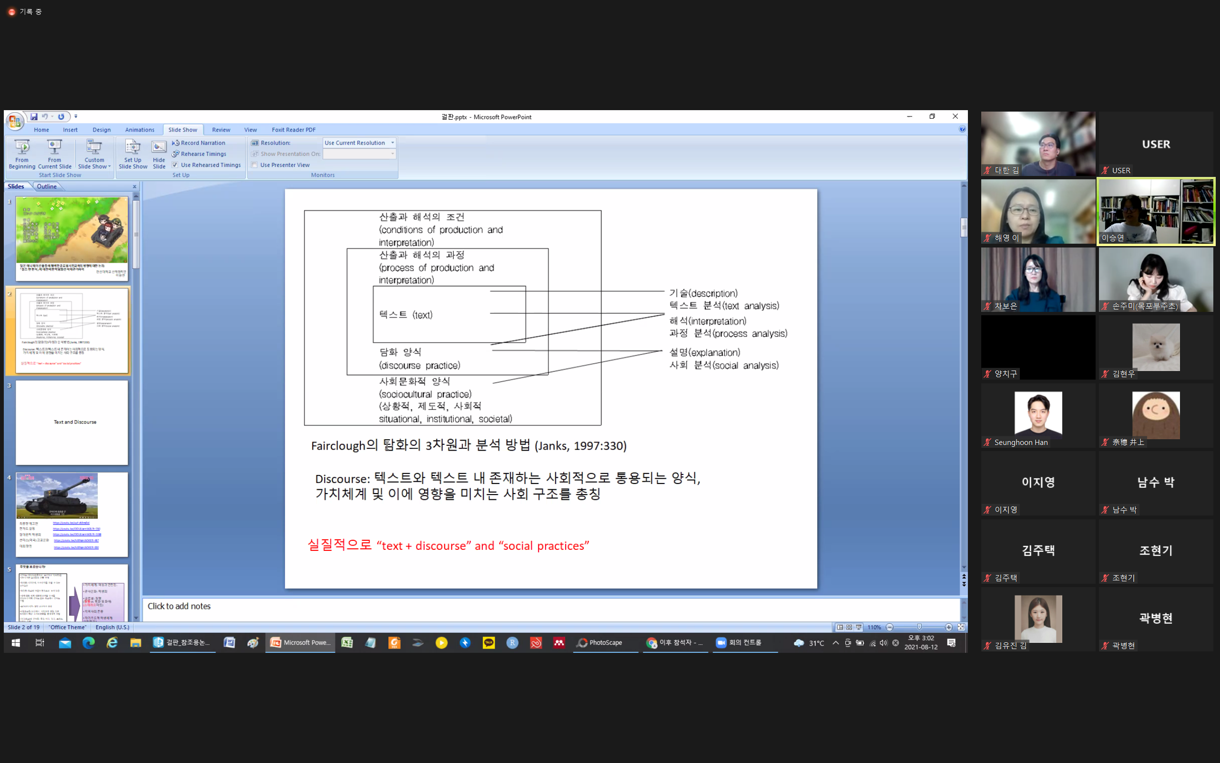Select 해영 이 participant video tile
1220x763 pixels.
(x=1038, y=211)
